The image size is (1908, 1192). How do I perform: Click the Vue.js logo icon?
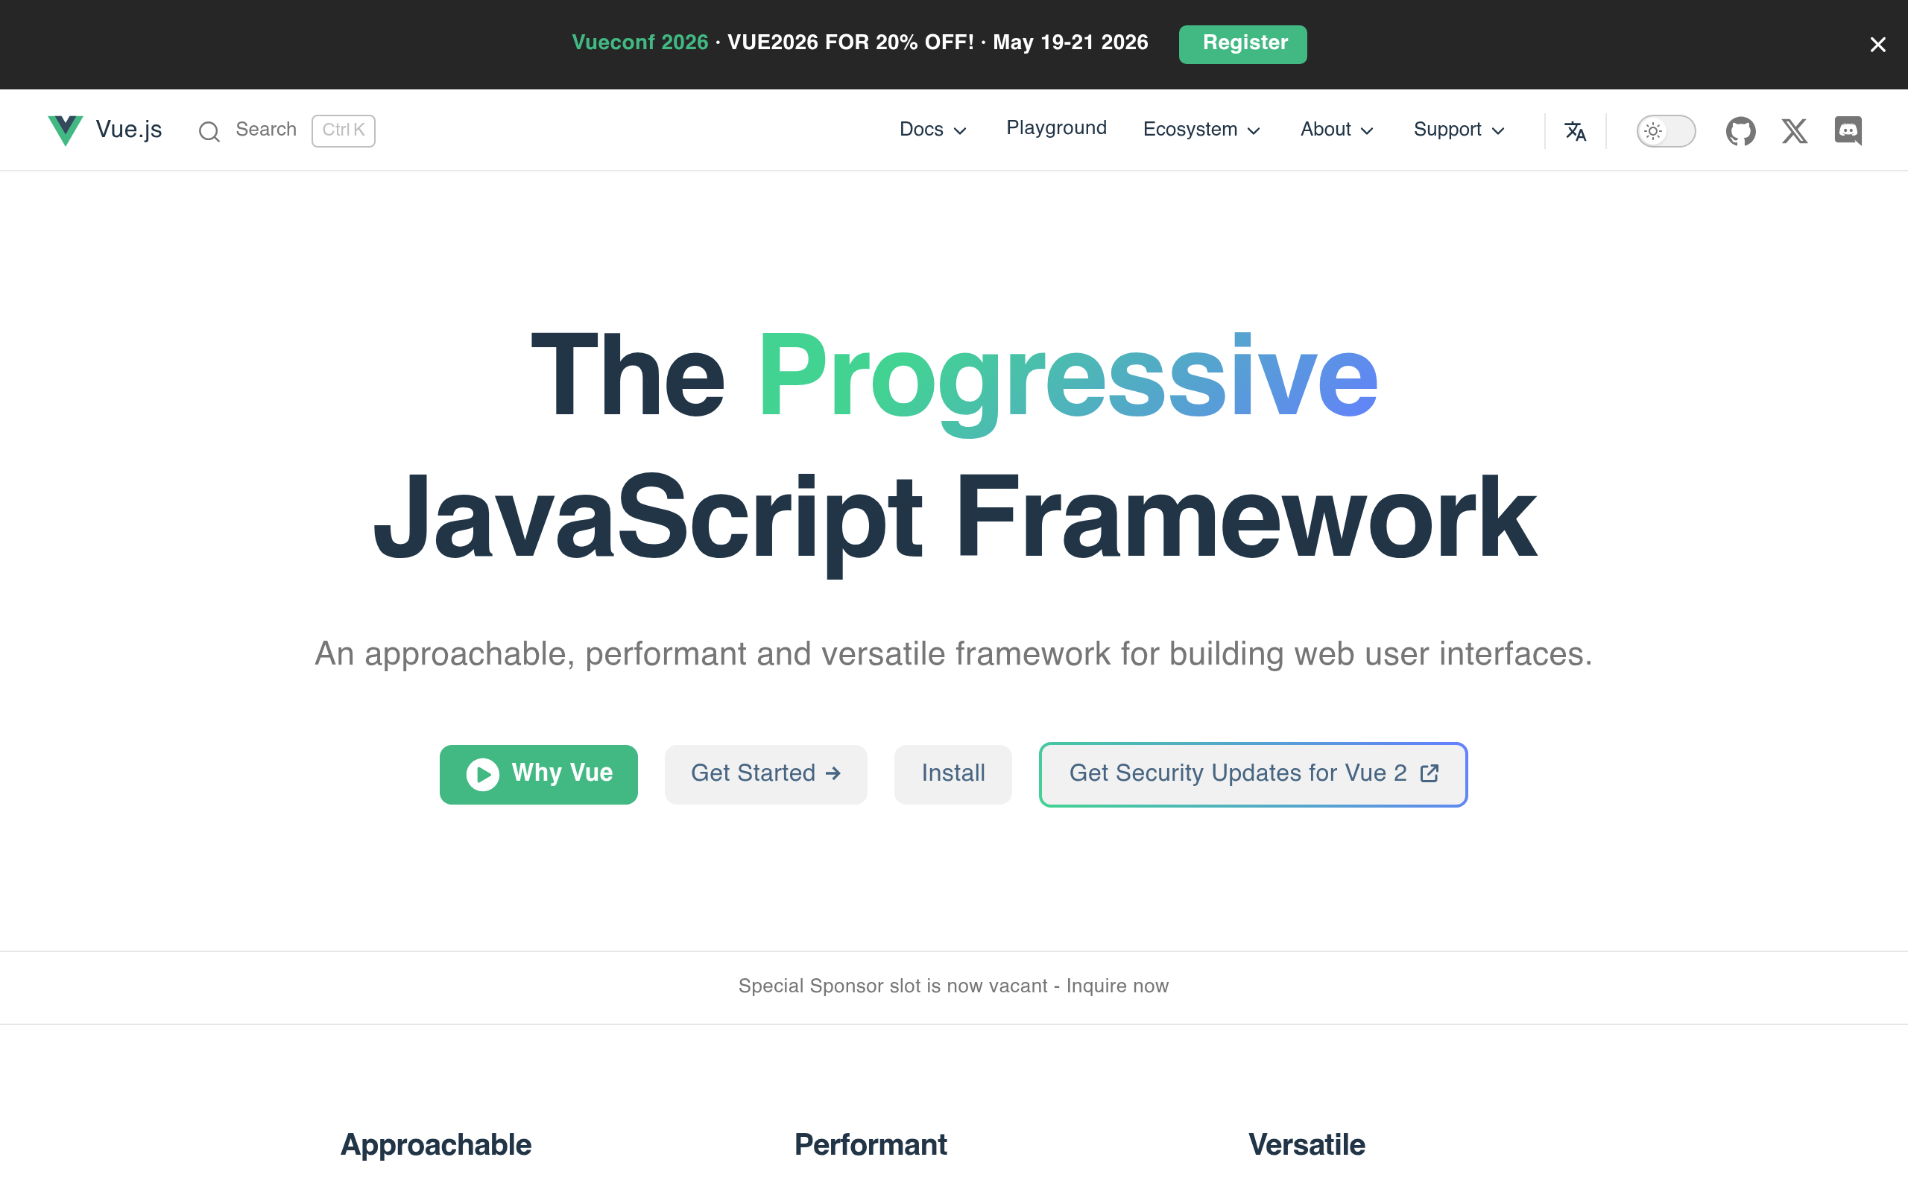coord(66,130)
